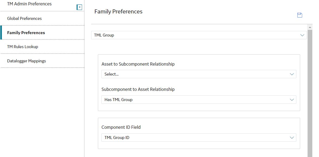The image size is (319, 157).
Task: Go to TM Rules Lookup
Action: tap(42, 47)
